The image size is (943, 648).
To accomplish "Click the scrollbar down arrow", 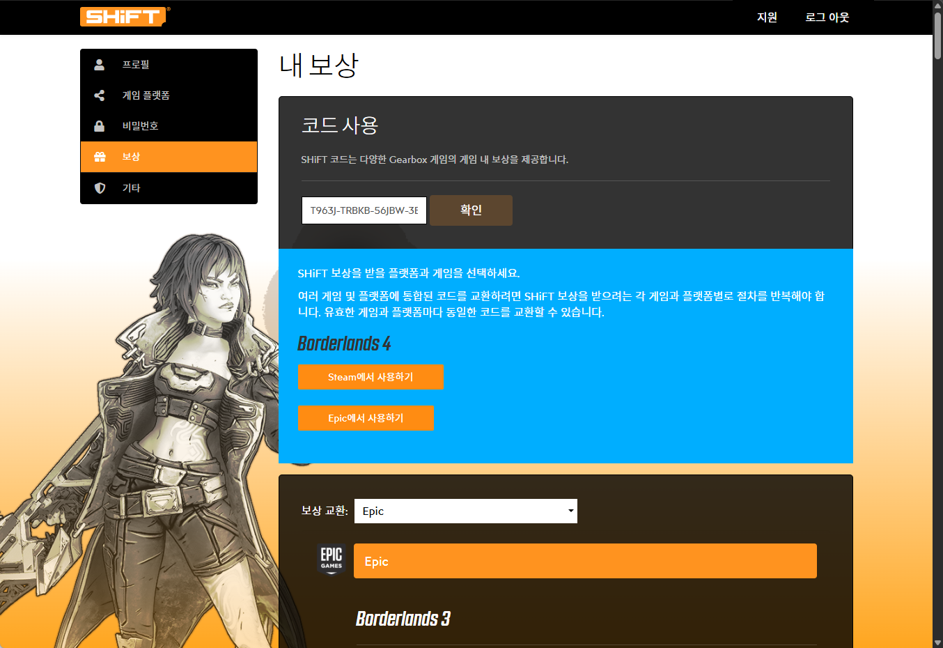I will [937, 642].
